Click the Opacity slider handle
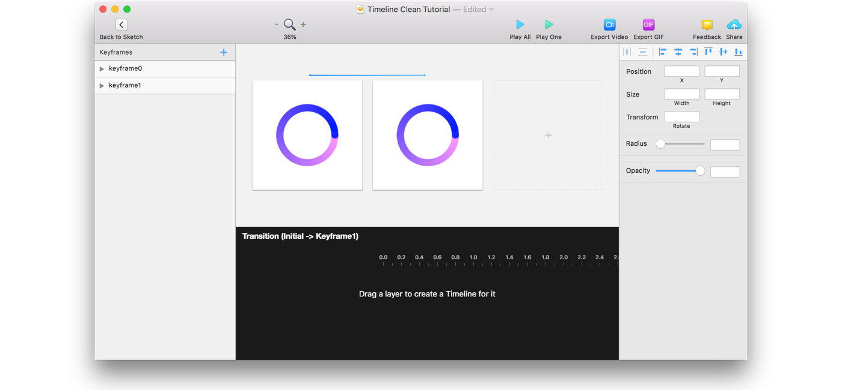 pos(700,171)
